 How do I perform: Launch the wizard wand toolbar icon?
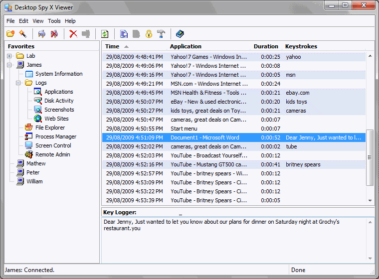(23, 34)
